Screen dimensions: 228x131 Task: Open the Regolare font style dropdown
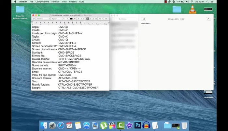pos(55,19)
